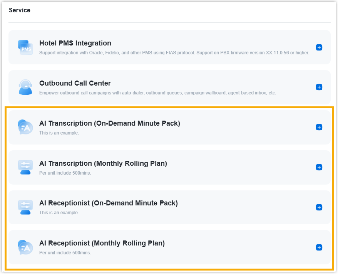
Task: Open AI Transcription (Monthly Rolling Plan) title
Action: 103,163
